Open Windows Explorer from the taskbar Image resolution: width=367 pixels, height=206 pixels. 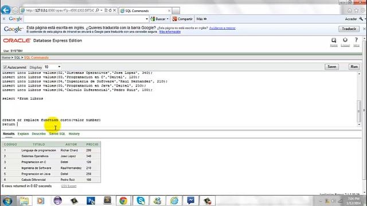[24, 201]
